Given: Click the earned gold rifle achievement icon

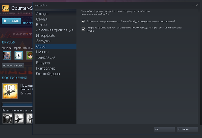Looking at the screenshot, I should coord(10,91).
